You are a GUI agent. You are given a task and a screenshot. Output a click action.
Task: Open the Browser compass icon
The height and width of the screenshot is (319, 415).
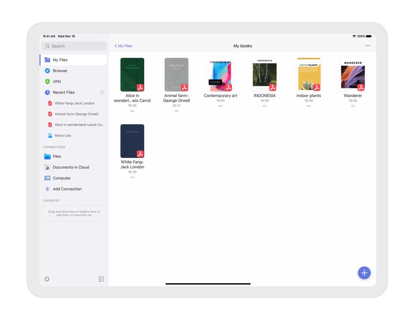pyautogui.click(x=47, y=71)
